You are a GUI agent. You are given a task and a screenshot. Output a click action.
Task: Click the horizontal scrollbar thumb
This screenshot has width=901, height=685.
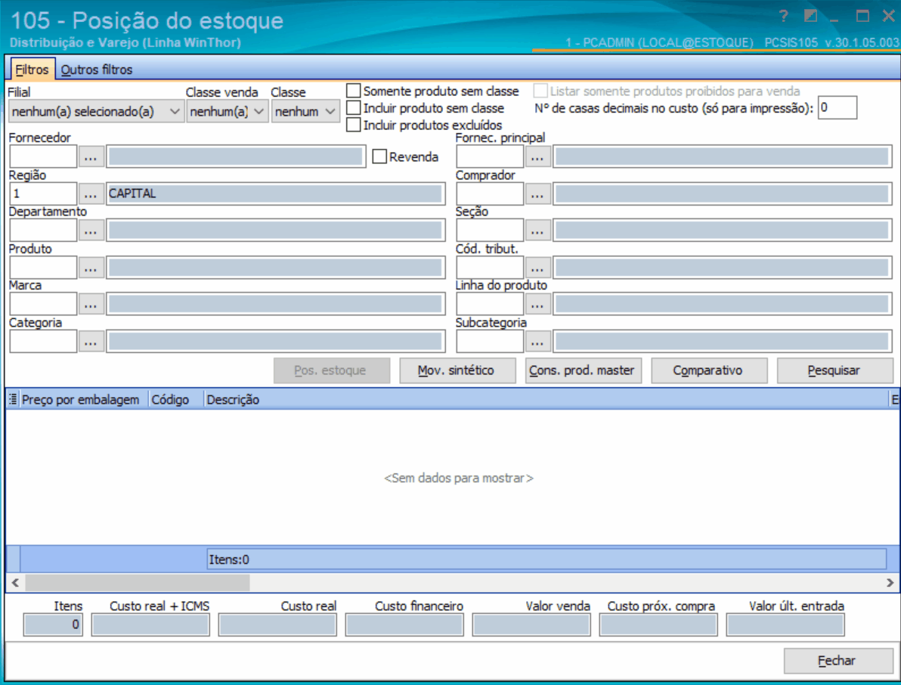(138, 583)
